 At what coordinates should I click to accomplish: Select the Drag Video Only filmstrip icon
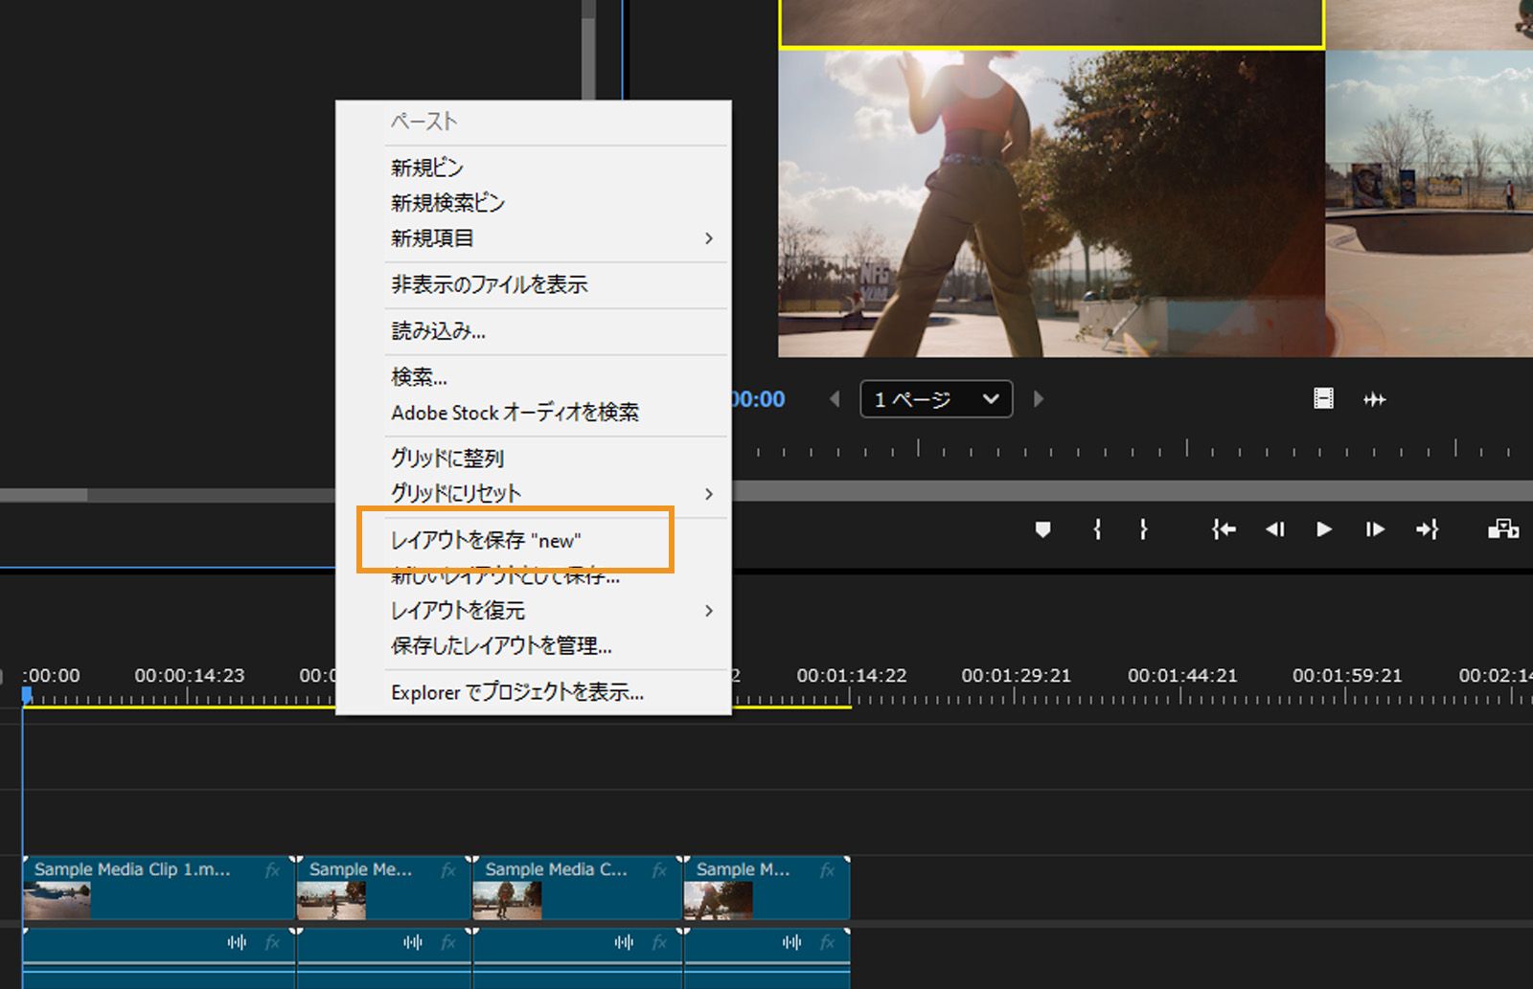pos(1323,399)
